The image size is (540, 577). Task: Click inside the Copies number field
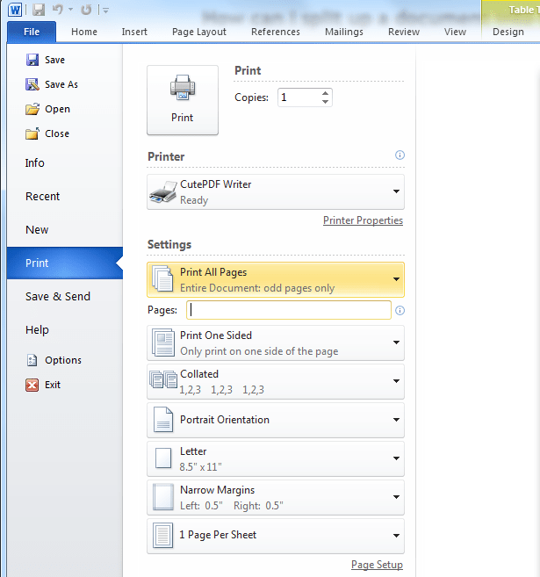coord(299,97)
